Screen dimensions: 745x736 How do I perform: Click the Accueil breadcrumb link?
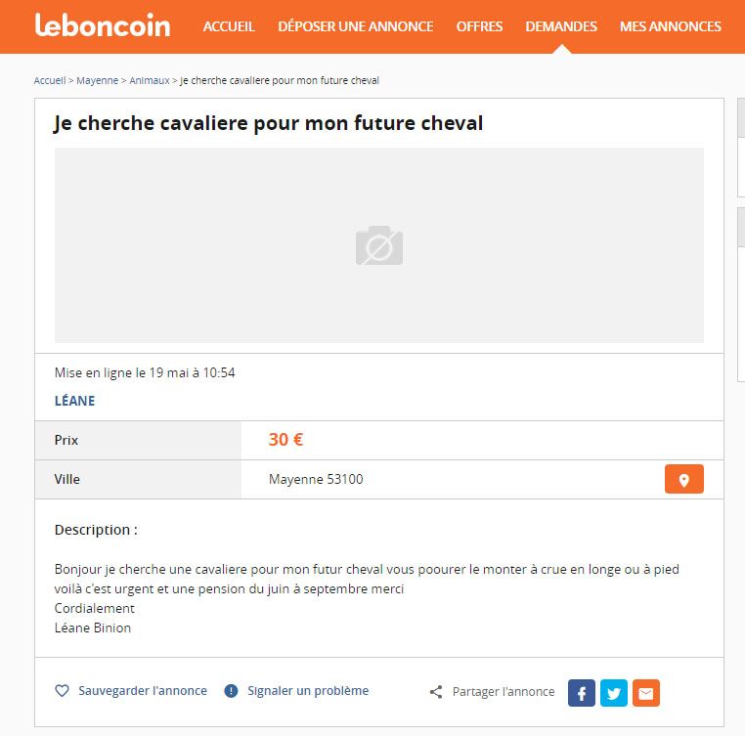pyautogui.click(x=49, y=80)
